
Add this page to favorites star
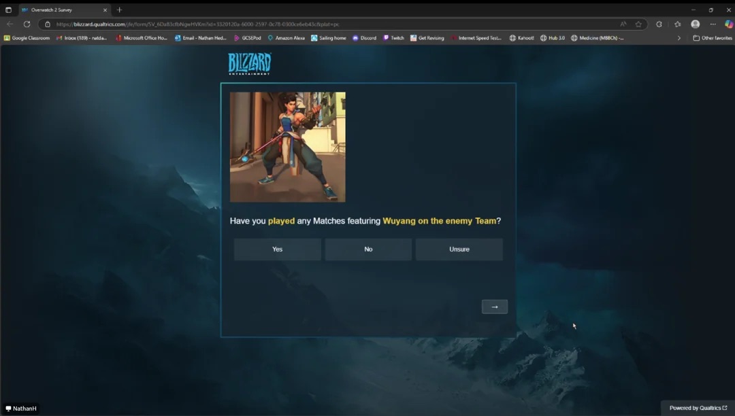tap(638, 24)
